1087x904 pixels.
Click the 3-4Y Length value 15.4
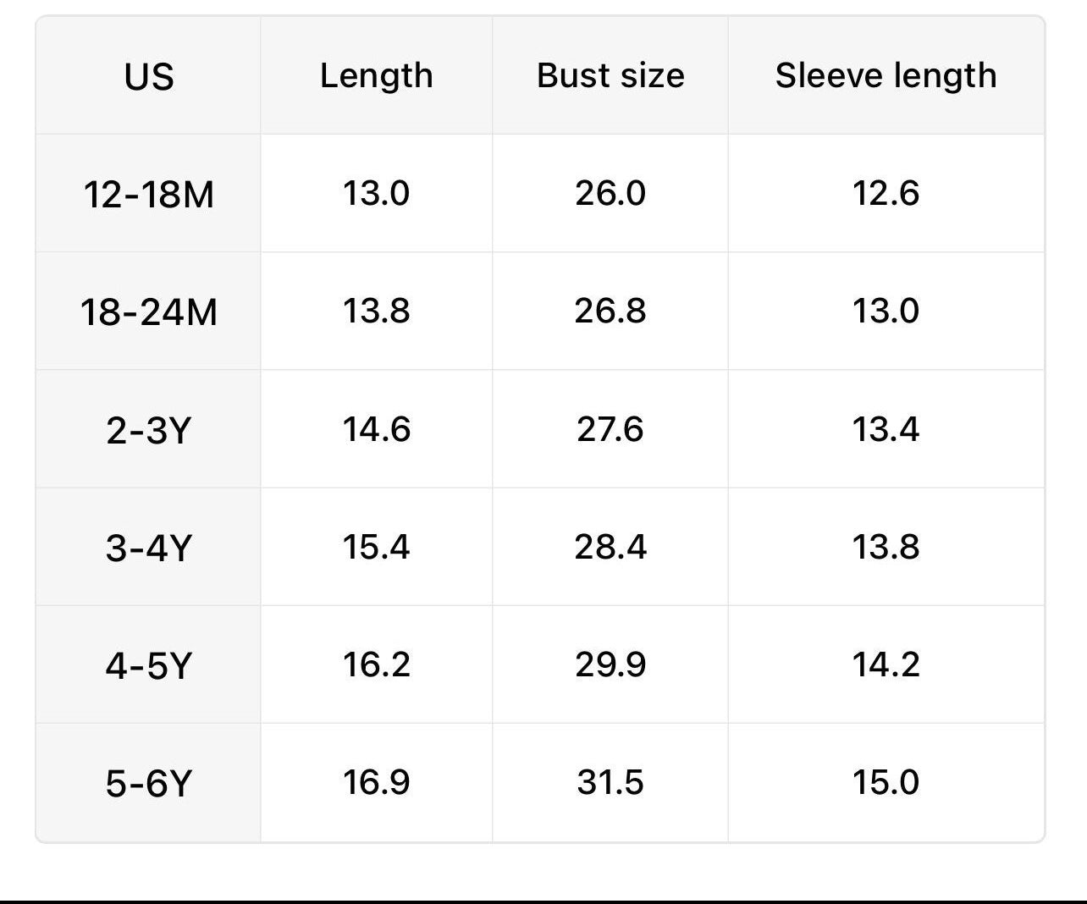coord(377,548)
